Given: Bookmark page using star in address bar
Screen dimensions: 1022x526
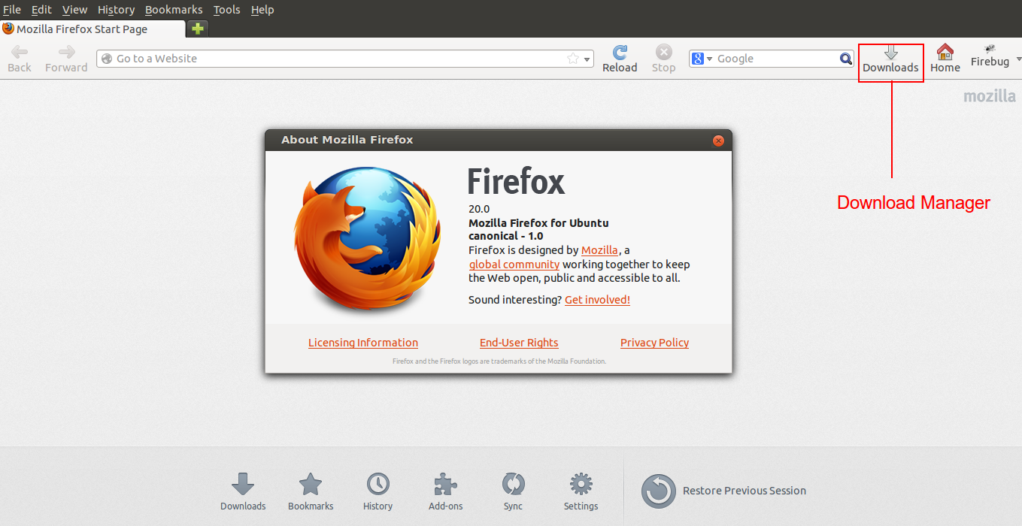Looking at the screenshot, I should tap(573, 59).
